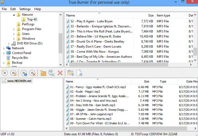Erase the disc using the disc with red X icon

coord(32,73)
